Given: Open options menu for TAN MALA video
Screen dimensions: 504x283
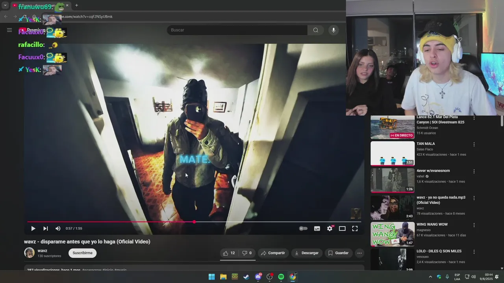Looking at the screenshot, I should (x=474, y=144).
